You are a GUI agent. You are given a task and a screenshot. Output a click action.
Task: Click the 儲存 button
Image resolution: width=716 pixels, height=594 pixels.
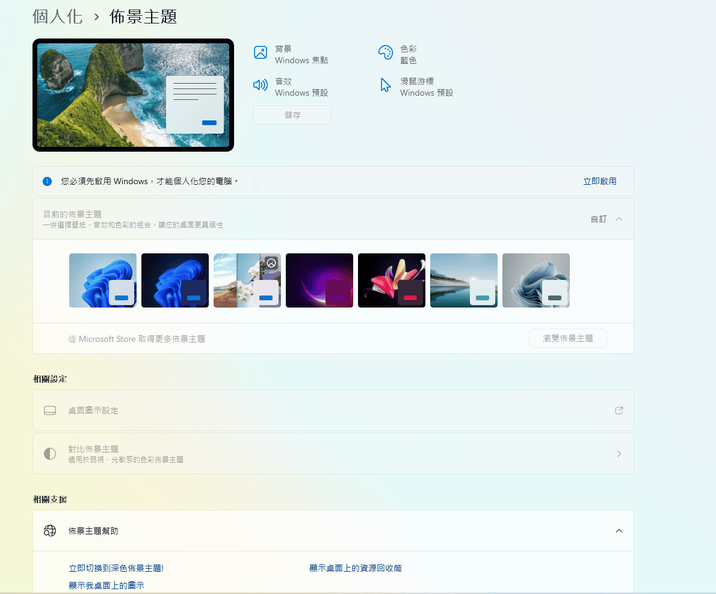pyautogui.click(x=292, y=115)
